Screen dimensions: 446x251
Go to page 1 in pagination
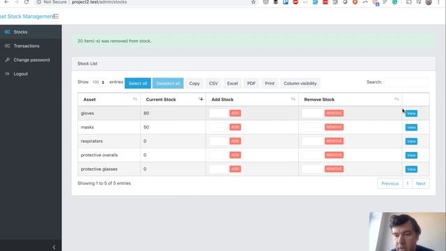pyautogui.click(x=407, y=183)
